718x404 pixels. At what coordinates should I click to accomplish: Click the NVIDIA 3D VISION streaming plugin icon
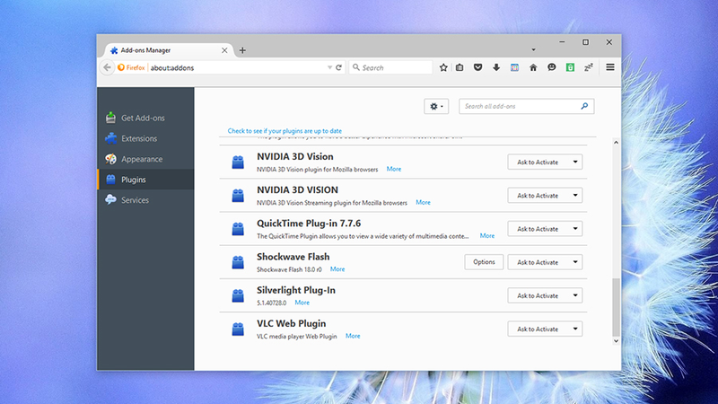coord(238,196)
